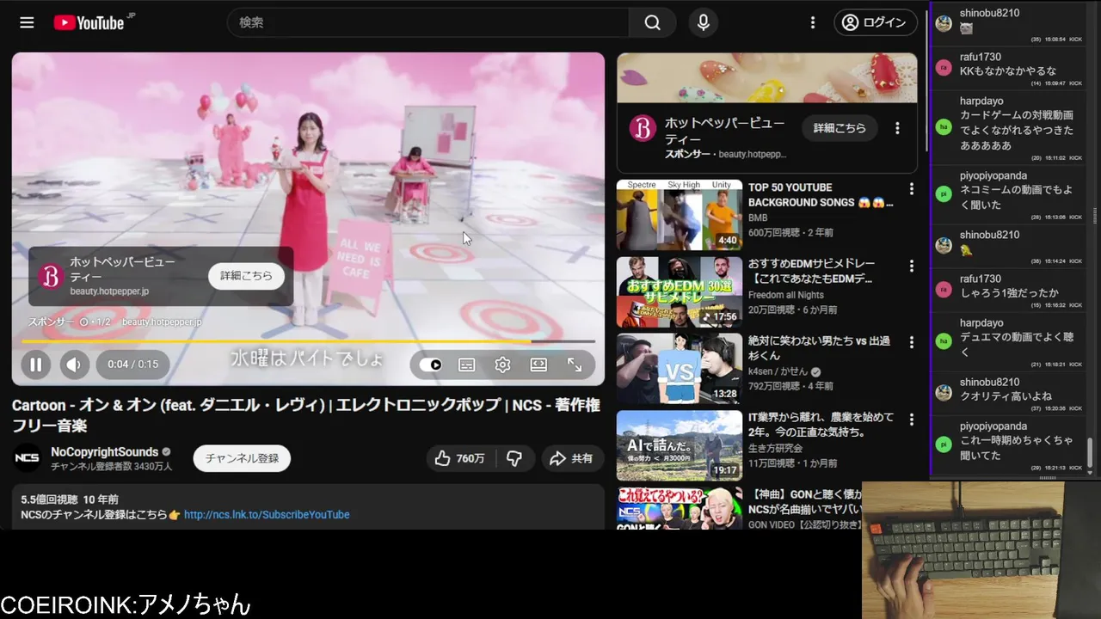Enter fullscreen with the expand icon
This screenshot has height=619, width=1101.
click(x=575, y=365)
